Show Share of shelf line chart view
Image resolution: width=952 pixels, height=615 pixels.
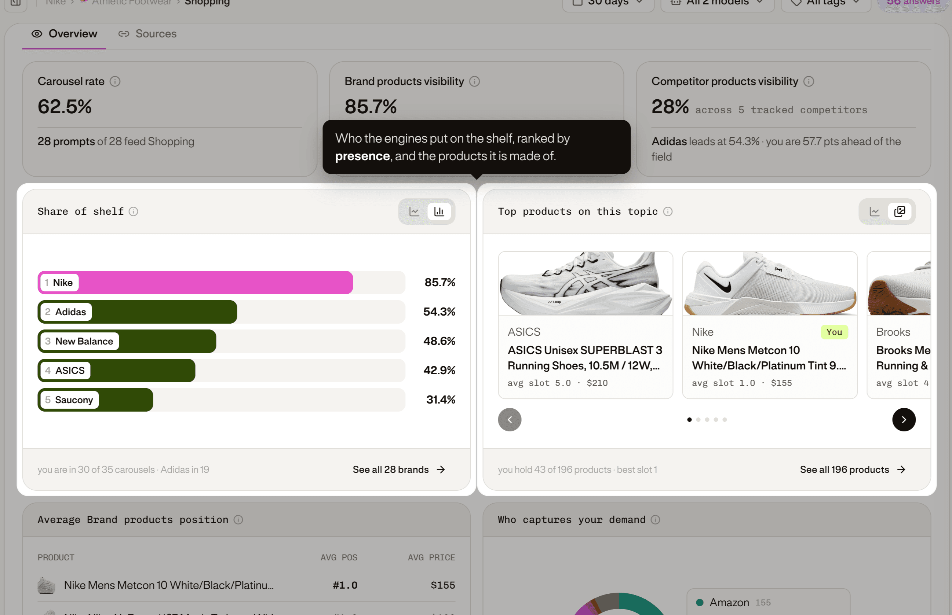pyautogui.click(x=415, y=211)
